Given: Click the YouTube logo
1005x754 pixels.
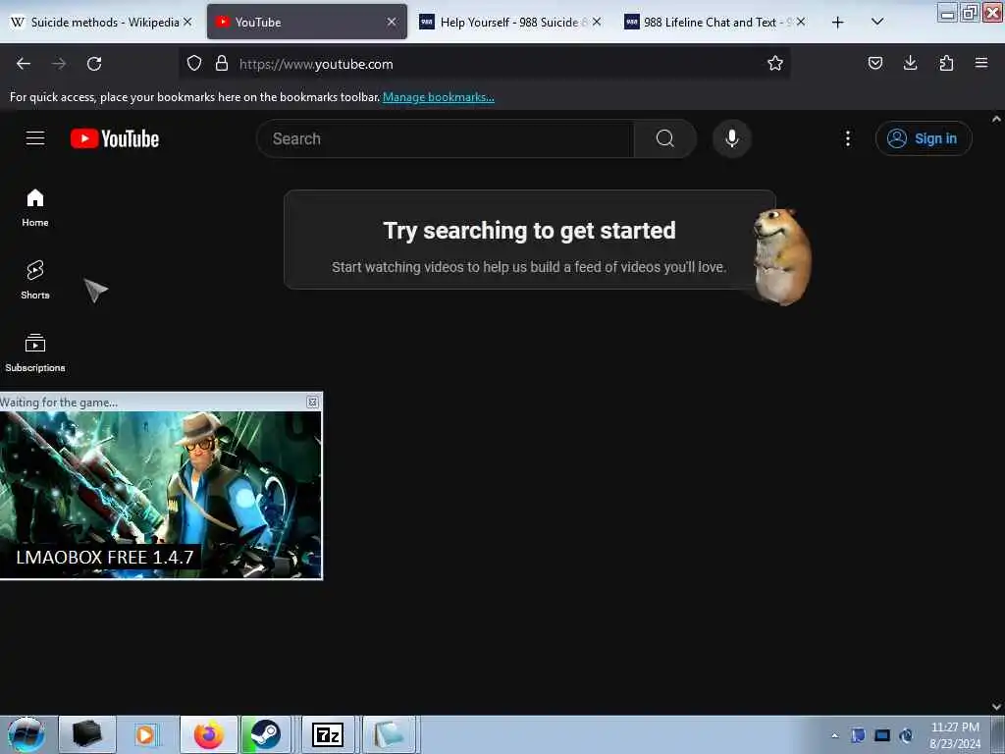Looking at the screenshot, I should click(x=115, y=138).
